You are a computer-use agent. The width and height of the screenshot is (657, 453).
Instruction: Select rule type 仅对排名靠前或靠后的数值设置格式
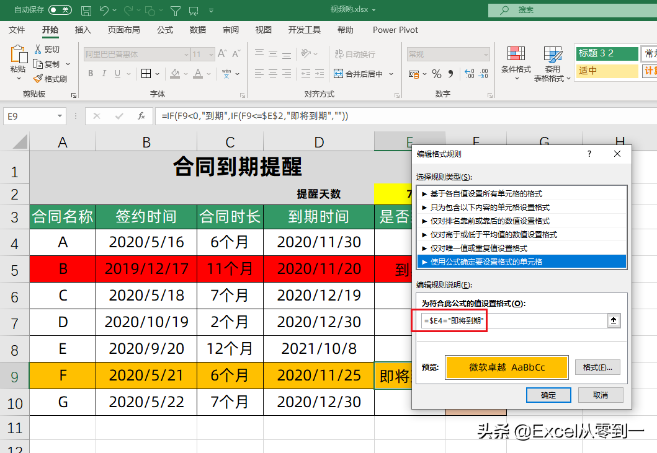pos(522,221)
